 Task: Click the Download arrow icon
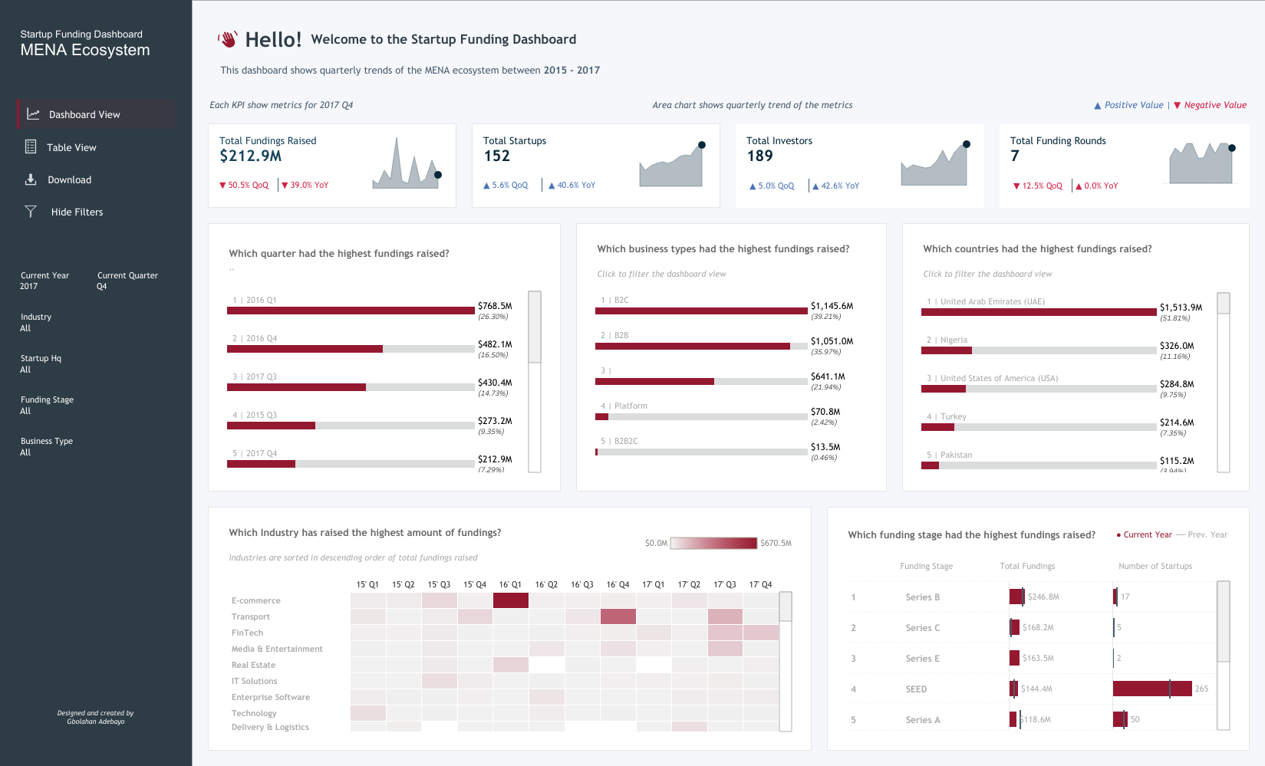(x=31, y=179)
